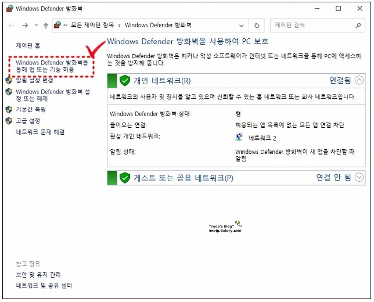
Task: Click the 연결됨 status text
Action: pos(340,80)
